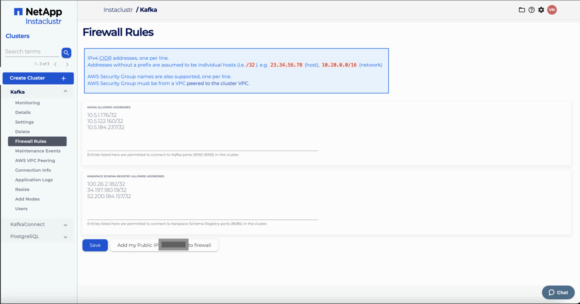Open Maintenance Events in sidebar
Image resolution: width=580 pixels, height=304 pixels.
(38, 151)
